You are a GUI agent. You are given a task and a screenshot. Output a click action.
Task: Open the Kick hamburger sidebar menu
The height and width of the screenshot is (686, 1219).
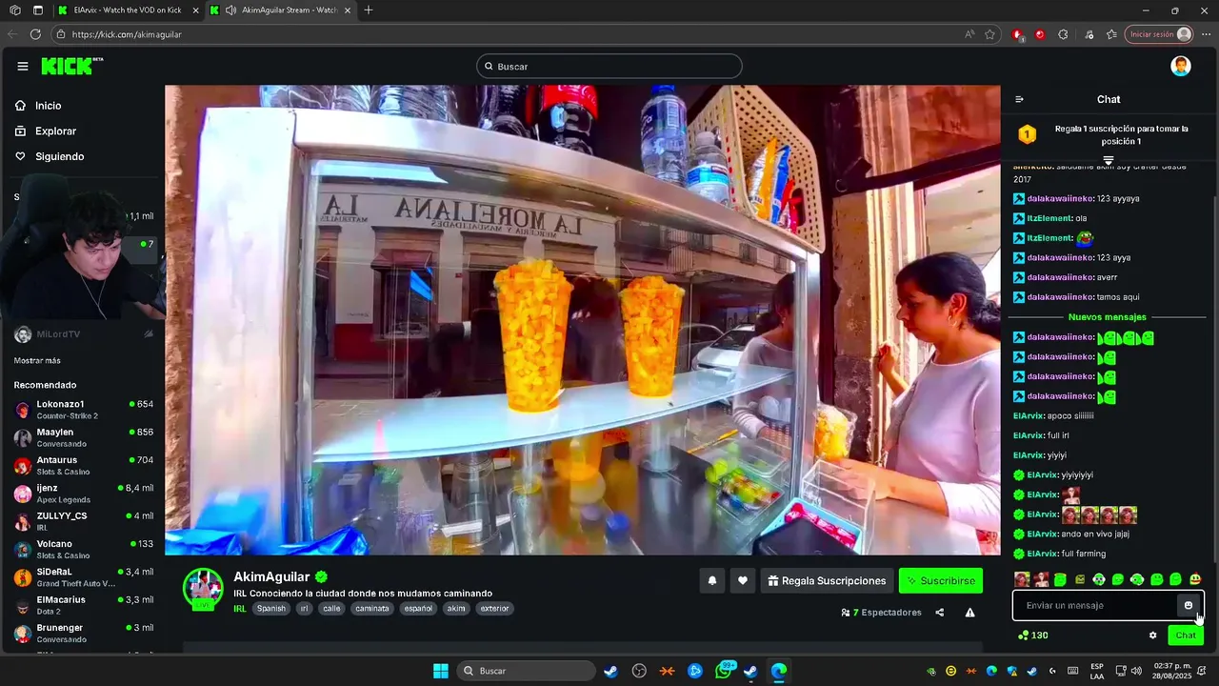pos(23,66)
